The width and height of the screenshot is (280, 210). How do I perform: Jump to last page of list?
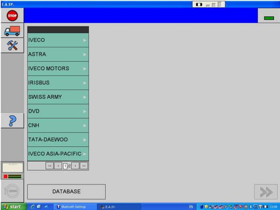coord(84,166)
